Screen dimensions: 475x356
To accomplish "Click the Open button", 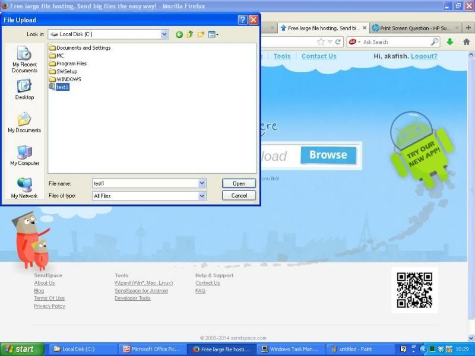I will pyautogui.click(x=239, y=183).
